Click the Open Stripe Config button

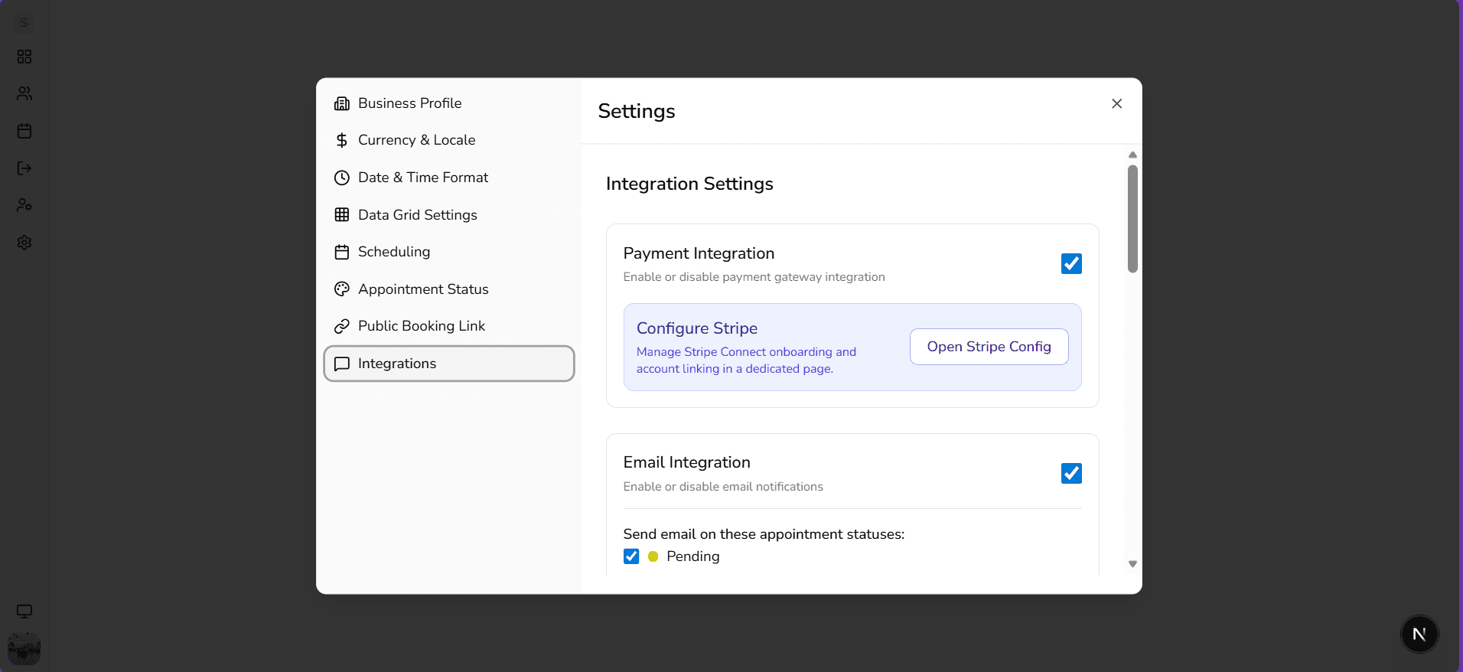click(x=989, y=347)
